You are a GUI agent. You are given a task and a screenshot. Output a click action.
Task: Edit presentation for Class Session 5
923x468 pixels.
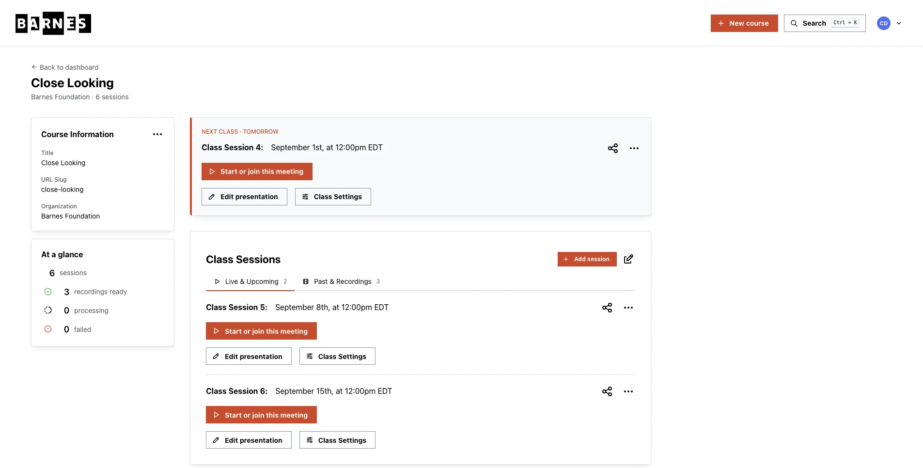point(249,356)
